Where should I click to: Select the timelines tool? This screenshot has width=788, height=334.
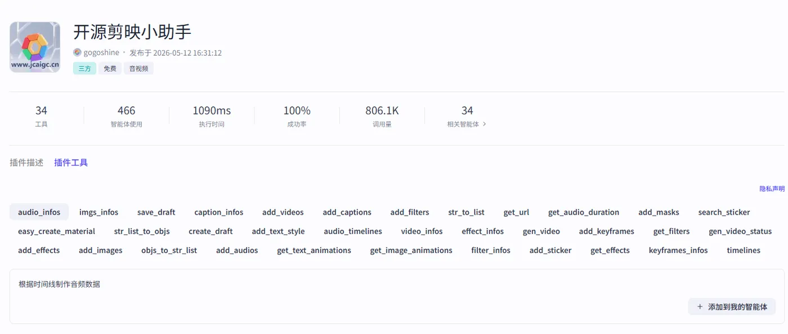(744, 251)
